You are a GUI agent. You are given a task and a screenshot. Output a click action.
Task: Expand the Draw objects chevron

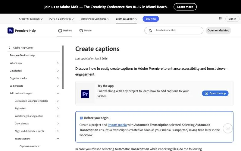(x=58, y=124)
